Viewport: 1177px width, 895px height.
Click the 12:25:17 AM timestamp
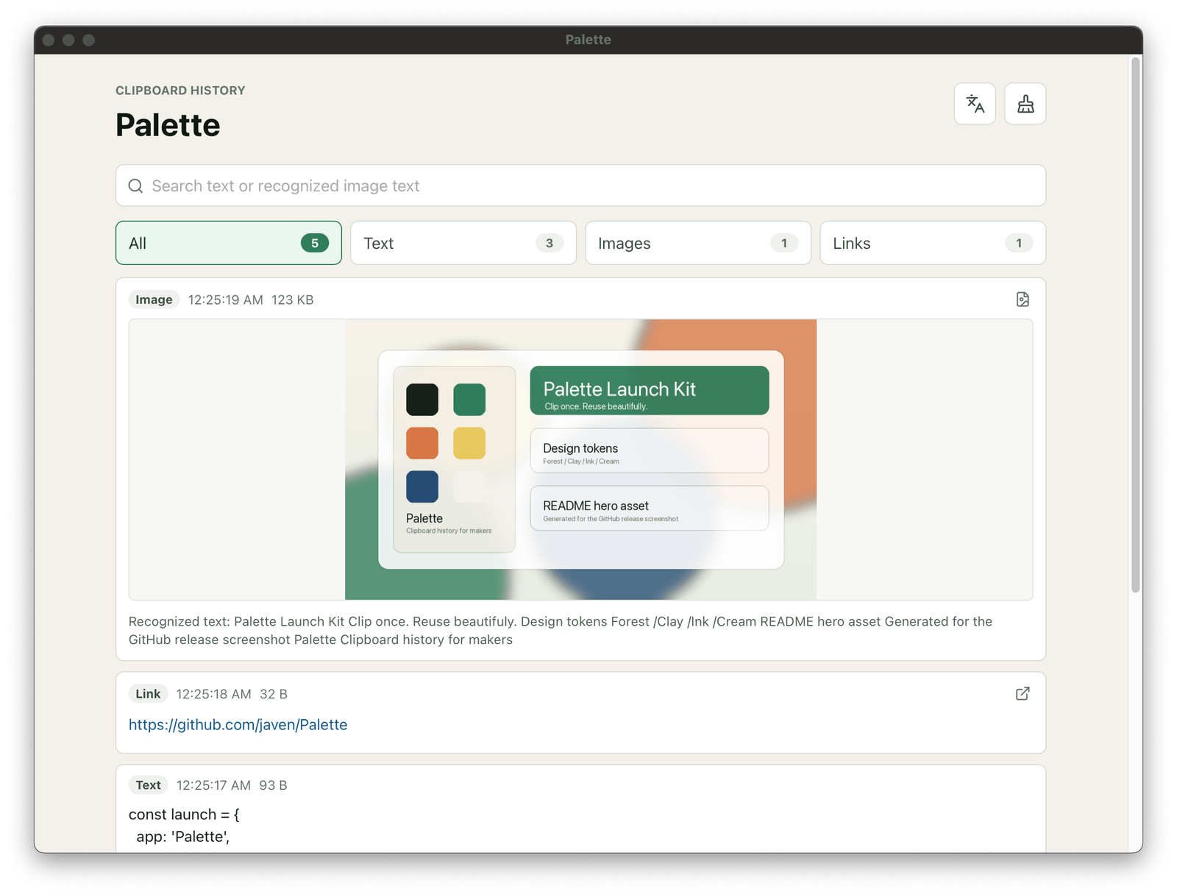213,786
